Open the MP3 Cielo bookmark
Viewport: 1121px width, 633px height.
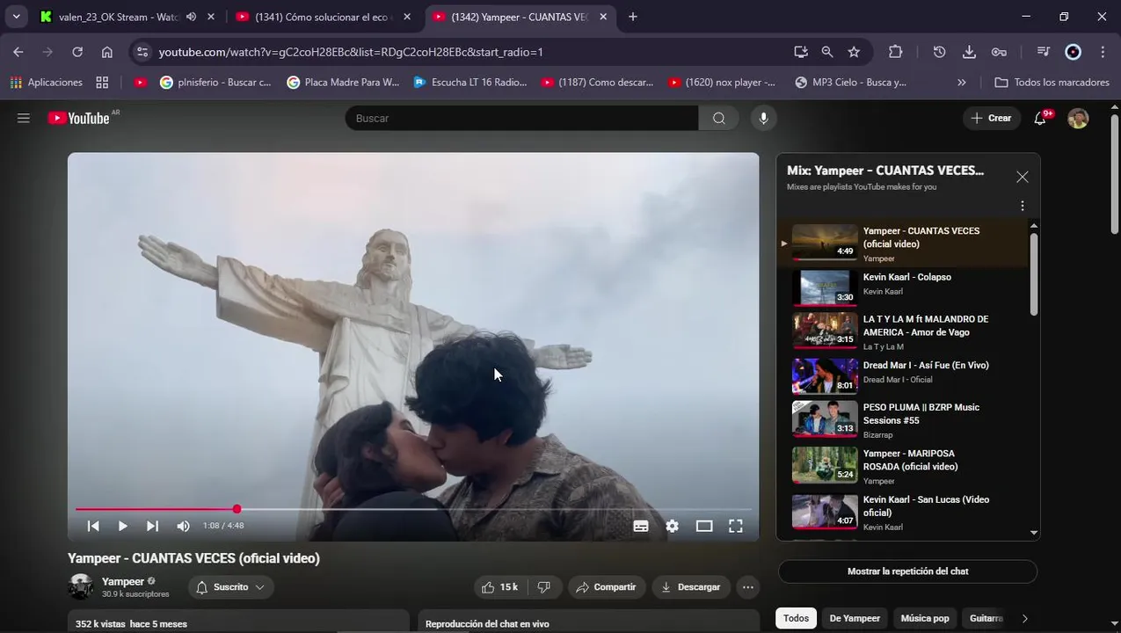[850, 82]
